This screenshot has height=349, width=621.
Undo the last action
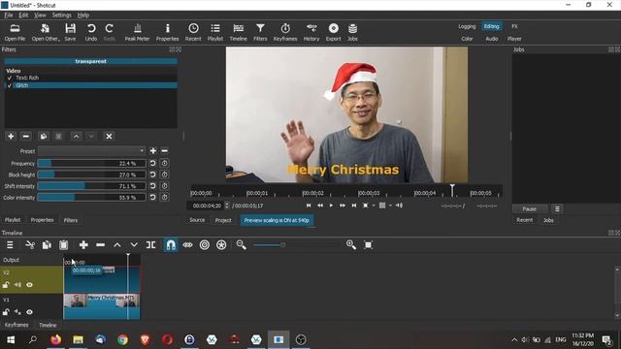coord(91,32)
